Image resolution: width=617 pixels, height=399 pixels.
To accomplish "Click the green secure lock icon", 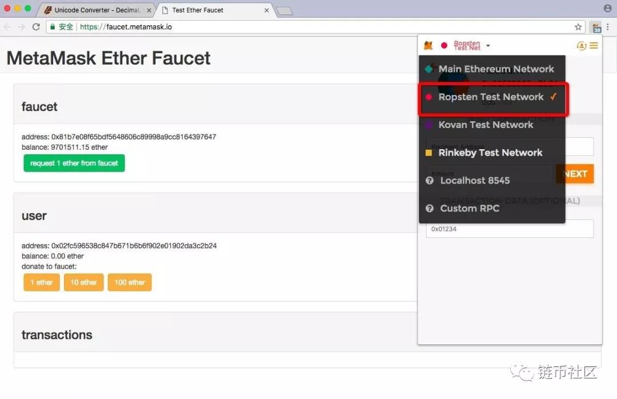I will coord(53,27).
